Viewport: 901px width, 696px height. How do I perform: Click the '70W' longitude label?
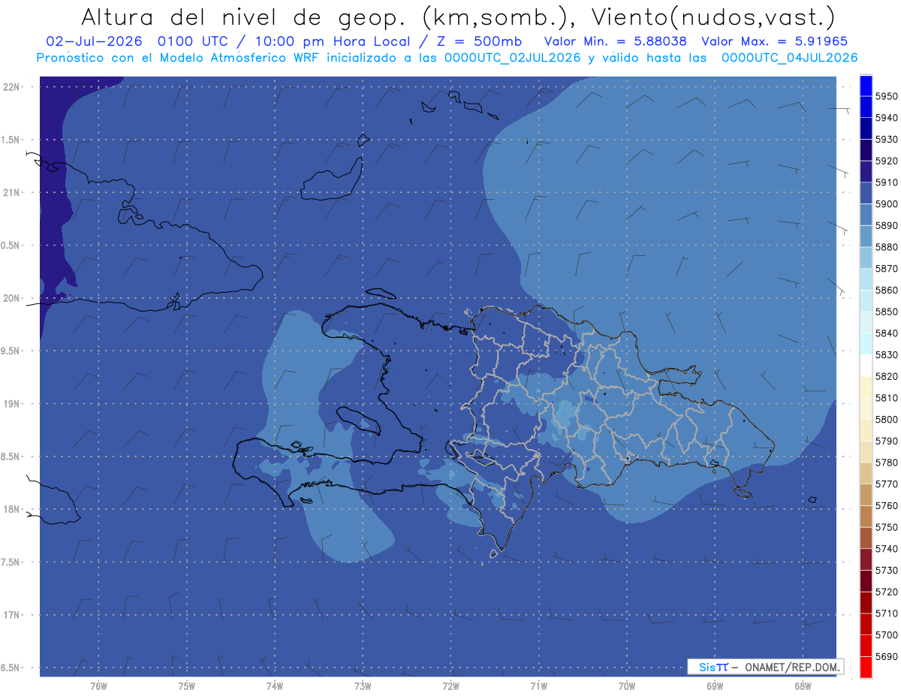click(627, 686)
